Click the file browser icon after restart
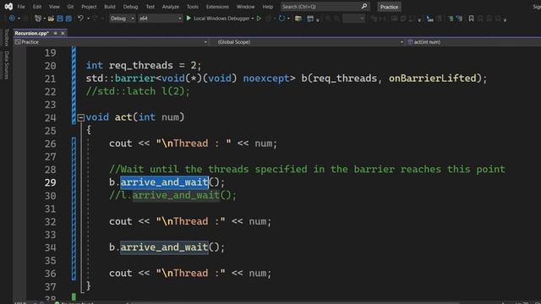 [x=298, y=19]
